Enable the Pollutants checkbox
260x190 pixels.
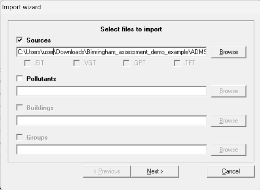[19, 79]
